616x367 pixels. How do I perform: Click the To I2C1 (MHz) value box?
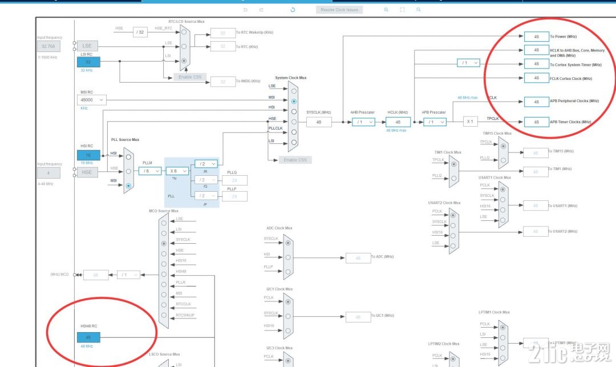click(x=358, y=317)
